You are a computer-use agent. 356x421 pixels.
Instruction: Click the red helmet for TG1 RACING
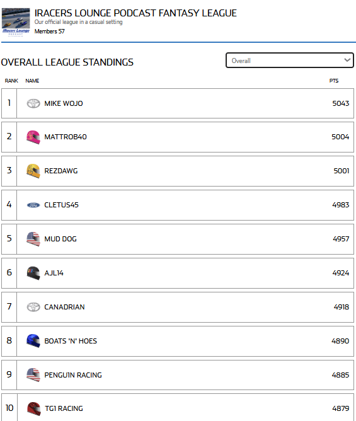[34, 408]
